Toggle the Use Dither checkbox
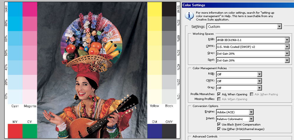Image resolution: width=294 pixels, height=140 pixels. pos(219,129)
